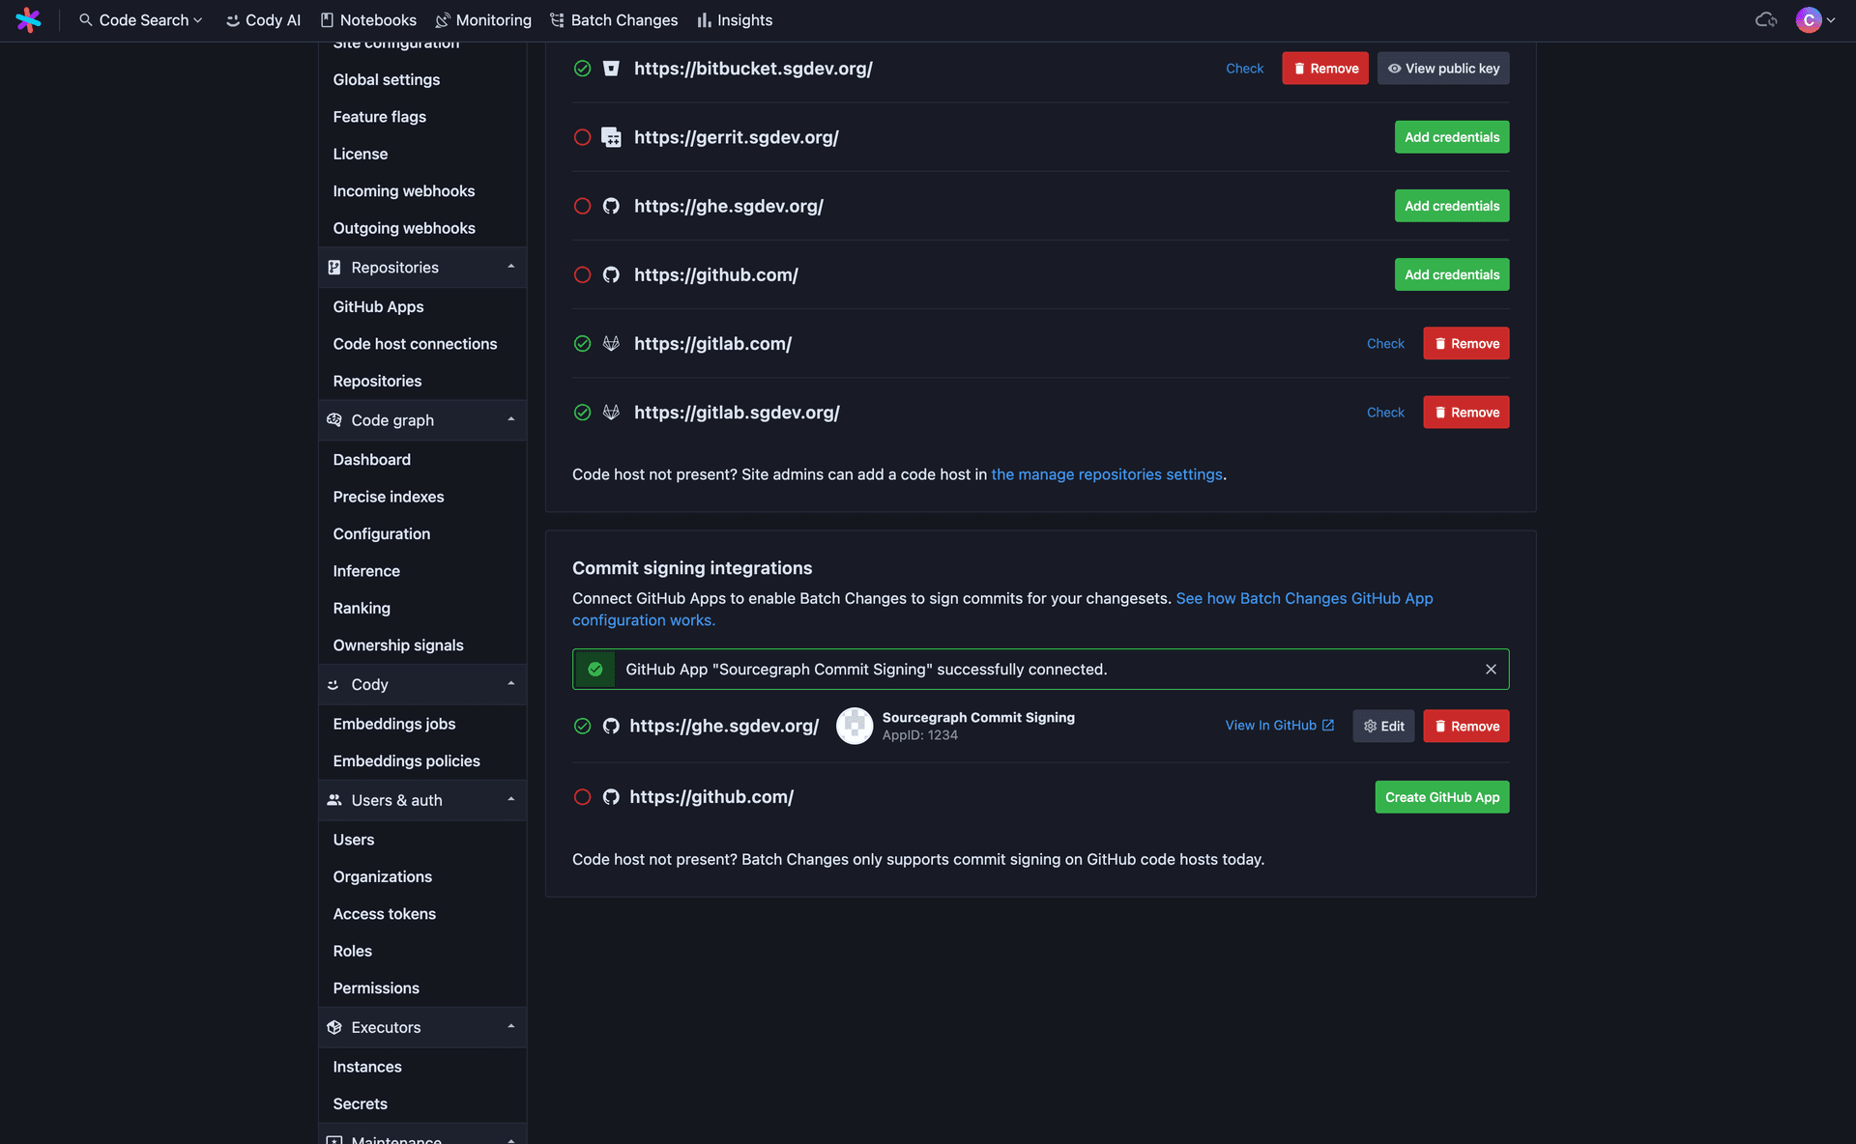Image resolution: width=1856 pixels, height=1144 pixels.
Task: Click the green check status for gitlab.sgdev.org
Action: (x=582, y=412)
